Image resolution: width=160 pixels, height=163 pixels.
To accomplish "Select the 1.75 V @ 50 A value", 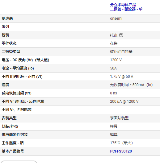I will pyautogui.click(x=122, y=77).
